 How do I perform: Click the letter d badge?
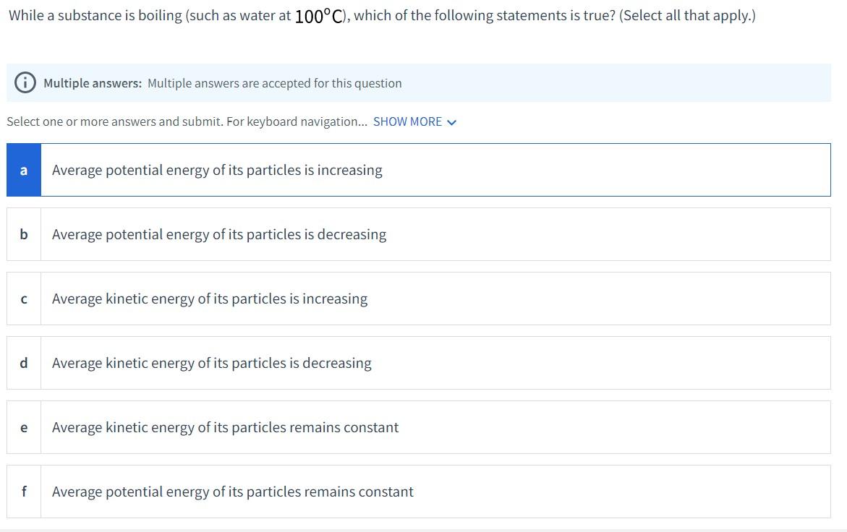[x=24, y=363]
